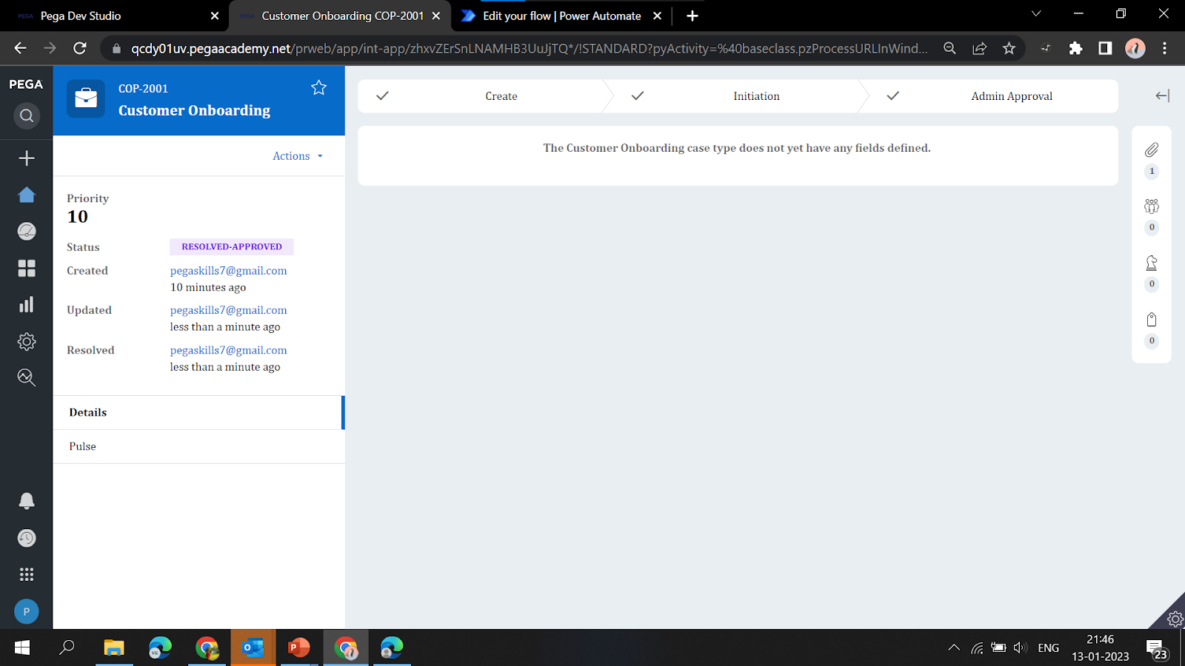Viewport: 1185px width, 666px height.
Task: Toggle the browser side panel icon
Action: (x=1105, y=48)
